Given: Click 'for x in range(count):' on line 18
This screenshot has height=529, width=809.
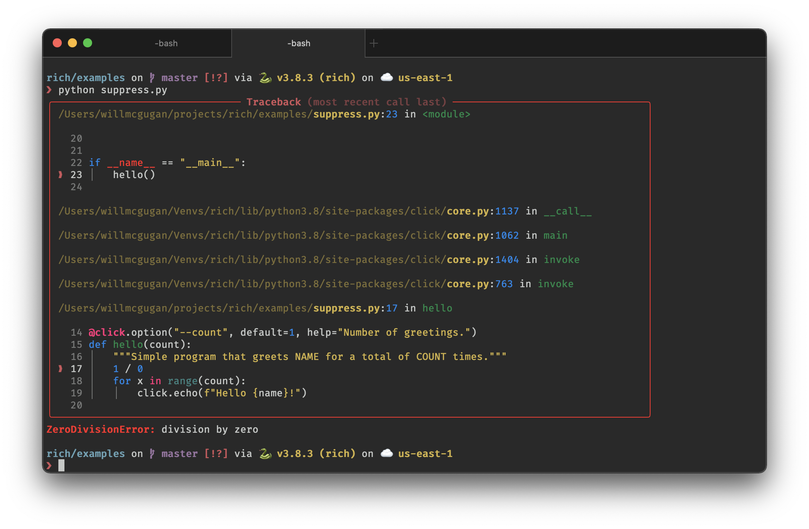Looking at the screenshot, I should (179, 381).
